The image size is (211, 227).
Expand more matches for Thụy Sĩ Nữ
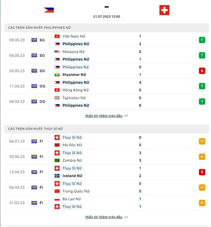[104, 217]
